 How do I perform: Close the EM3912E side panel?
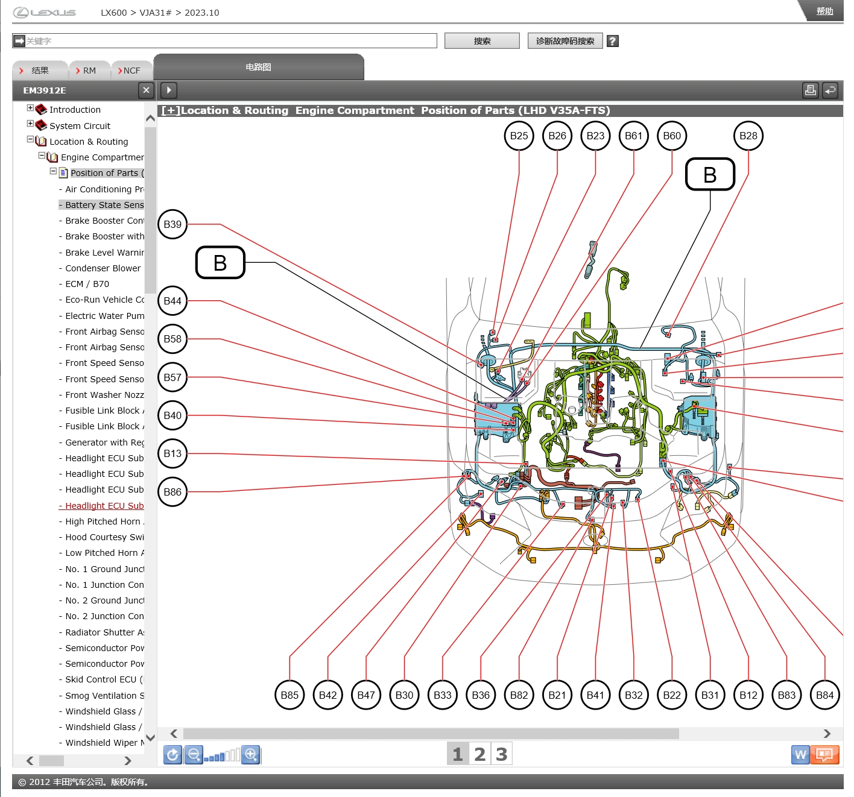click(x=146, y=90)
